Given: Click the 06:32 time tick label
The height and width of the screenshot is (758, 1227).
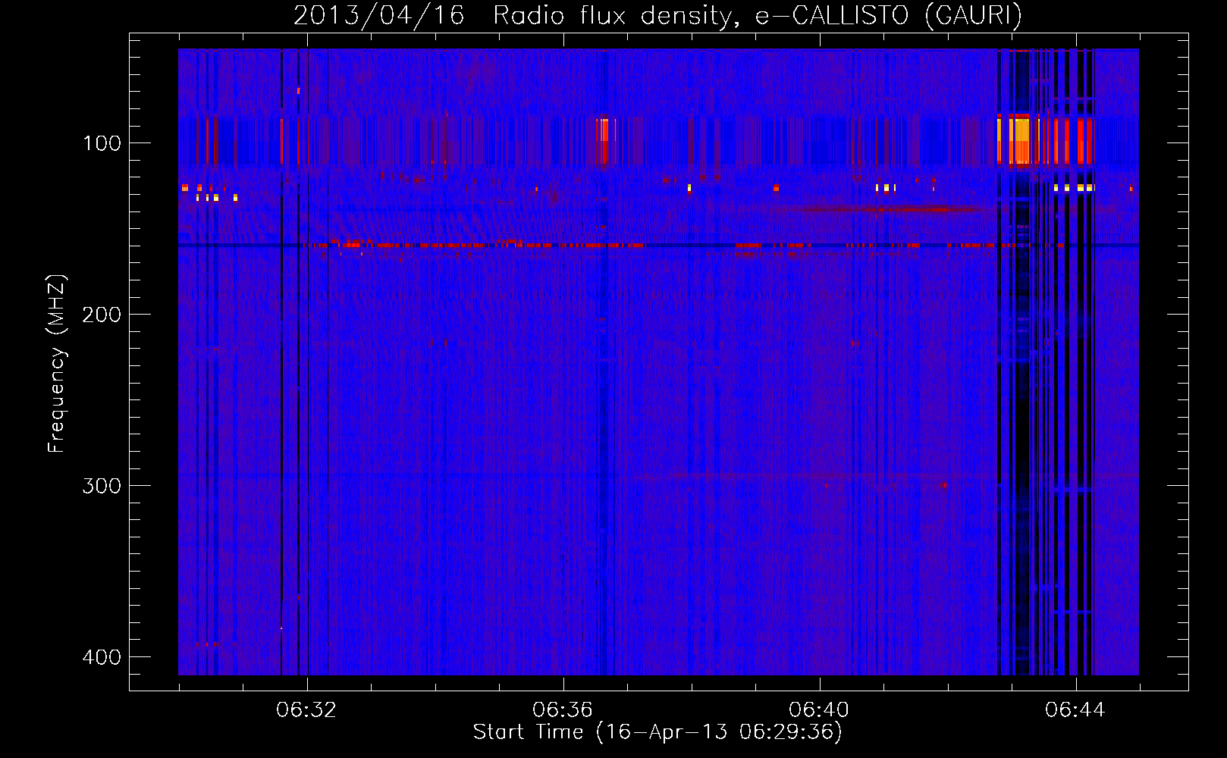Looking at the screenshot, I should click(x=306, y=710).
